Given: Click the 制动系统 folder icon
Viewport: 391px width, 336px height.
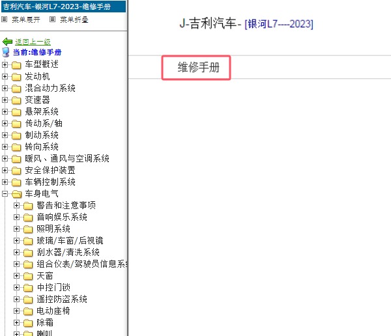Looking at the screenshot, I should click(16, 135).
